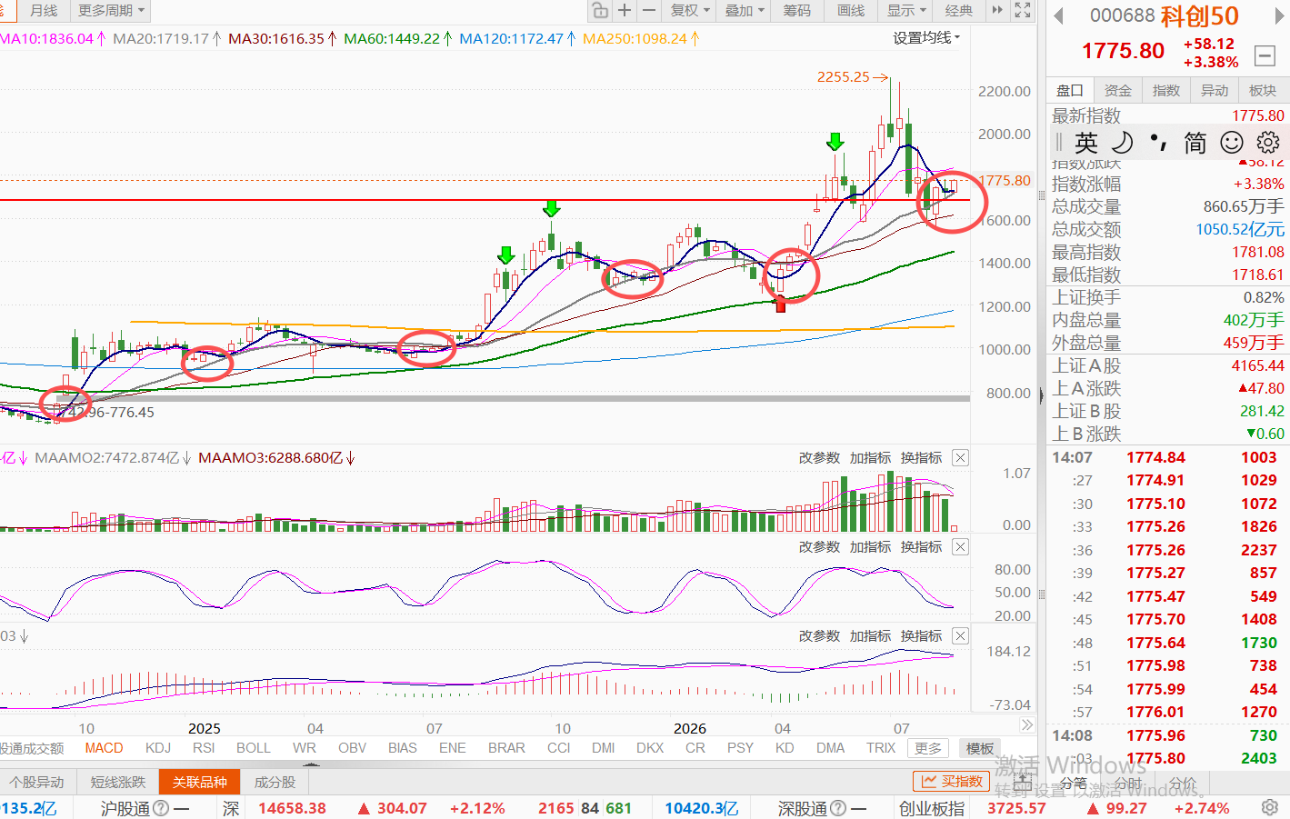Open IME settings gear icon

tap(1268, 142)
